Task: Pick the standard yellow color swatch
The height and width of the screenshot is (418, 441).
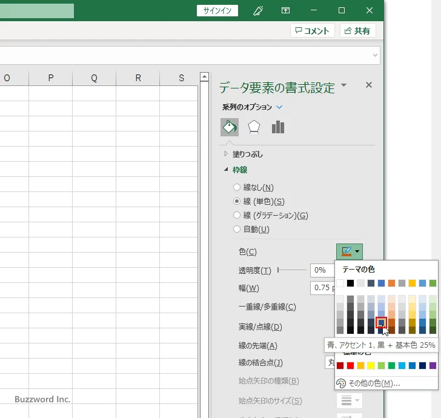Action: coord(371,365)
